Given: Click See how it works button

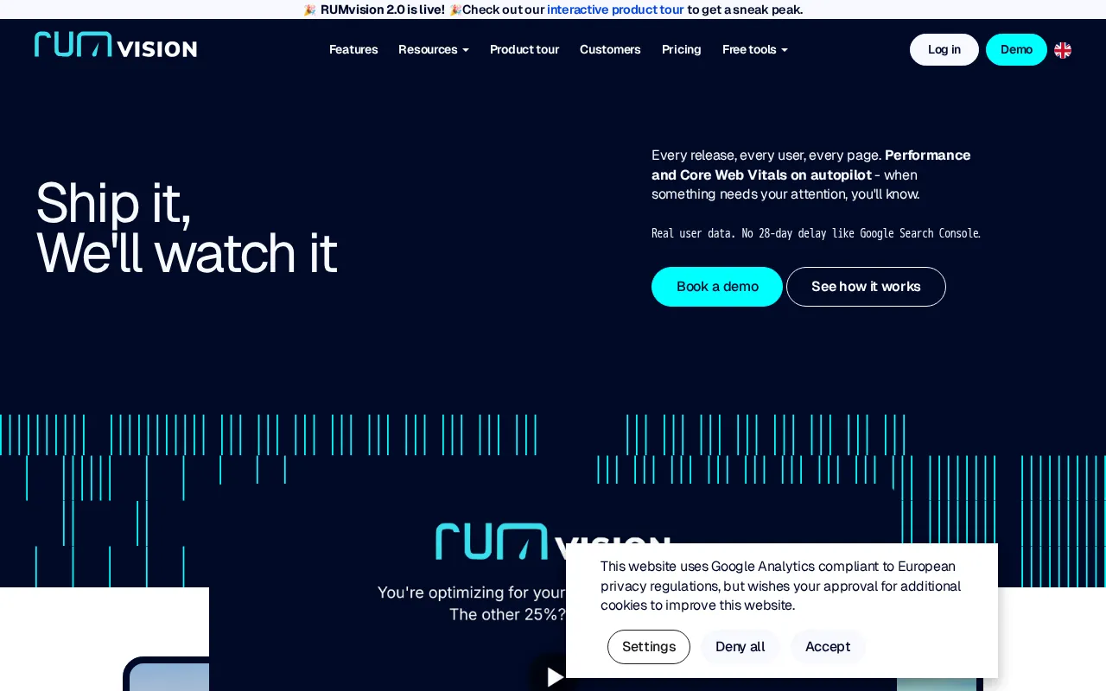Looking at the screenshot, I should 866,287.
